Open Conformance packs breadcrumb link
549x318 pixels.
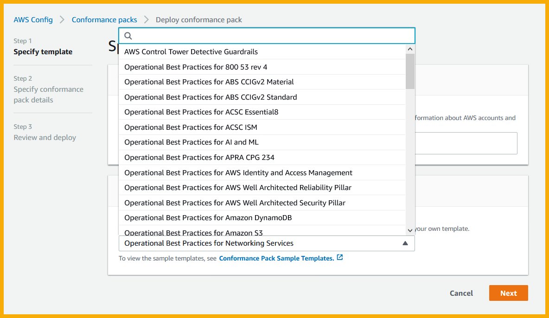[104, 19]
